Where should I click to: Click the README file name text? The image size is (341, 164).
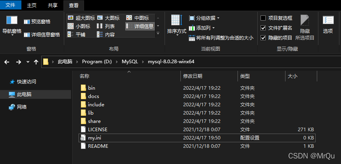pos(98,146)
